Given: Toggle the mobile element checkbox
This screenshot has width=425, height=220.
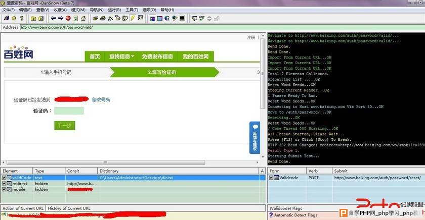Looking at the screenshot, I should [4, 189].
